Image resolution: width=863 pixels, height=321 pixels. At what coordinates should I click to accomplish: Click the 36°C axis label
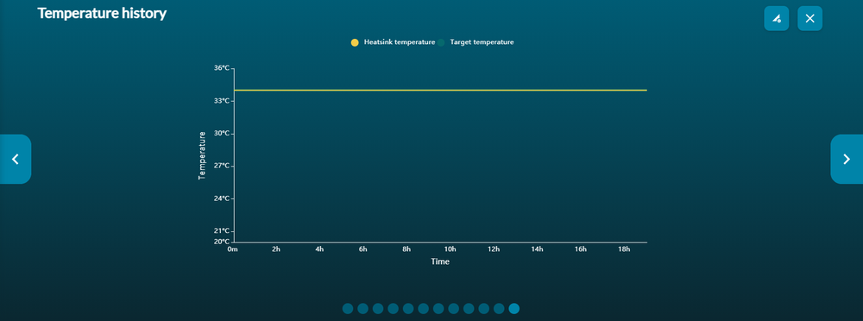pyautogui.click(x=222, y=68)
